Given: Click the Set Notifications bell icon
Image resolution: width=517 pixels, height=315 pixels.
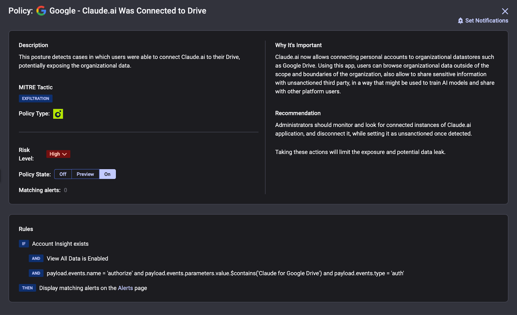Looking at the screenshot, I should (460, 21).
